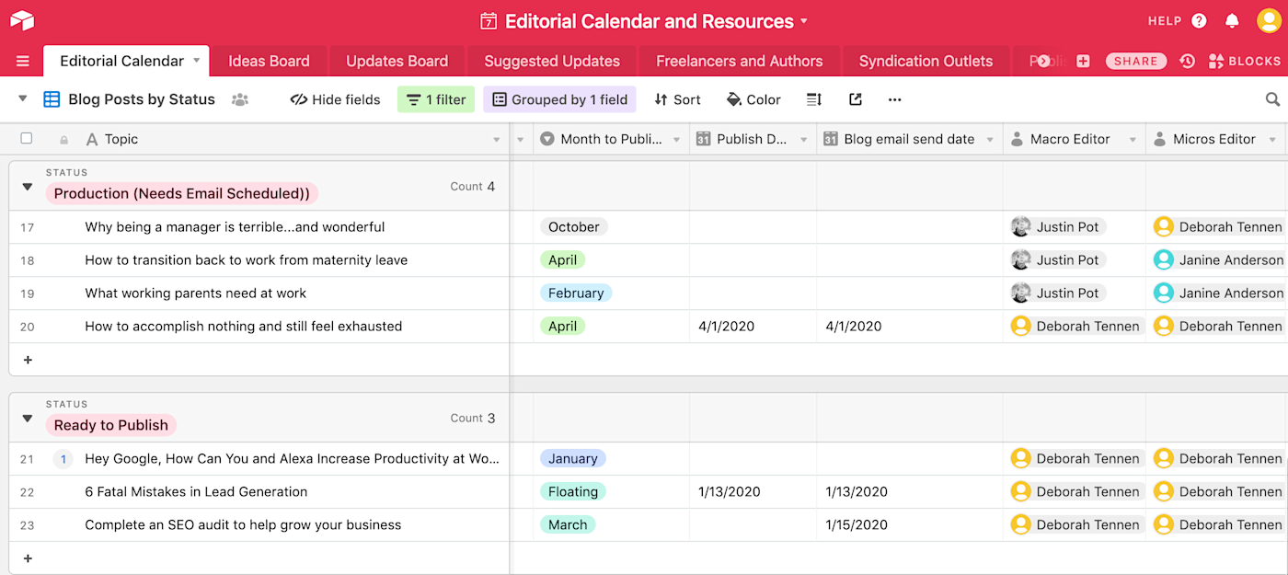The image size is (1288, 575).
Task: Open the Freelancers and Authors tab
Action: click(739, 61)
